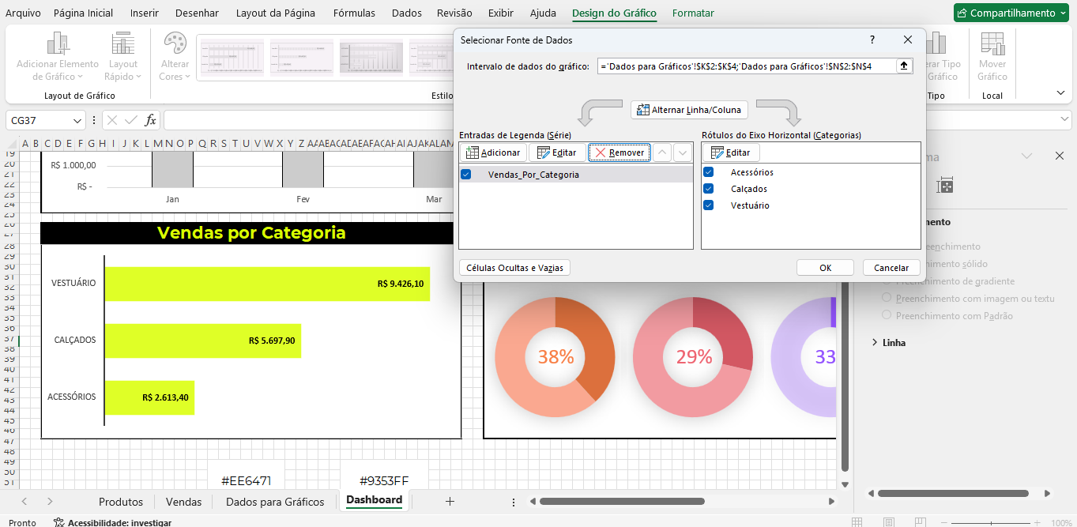Viewport: 1077px width, 527px height.
Task: Click Editar under Rótulos do Eixo Horizontal
Action: [731, 152]
